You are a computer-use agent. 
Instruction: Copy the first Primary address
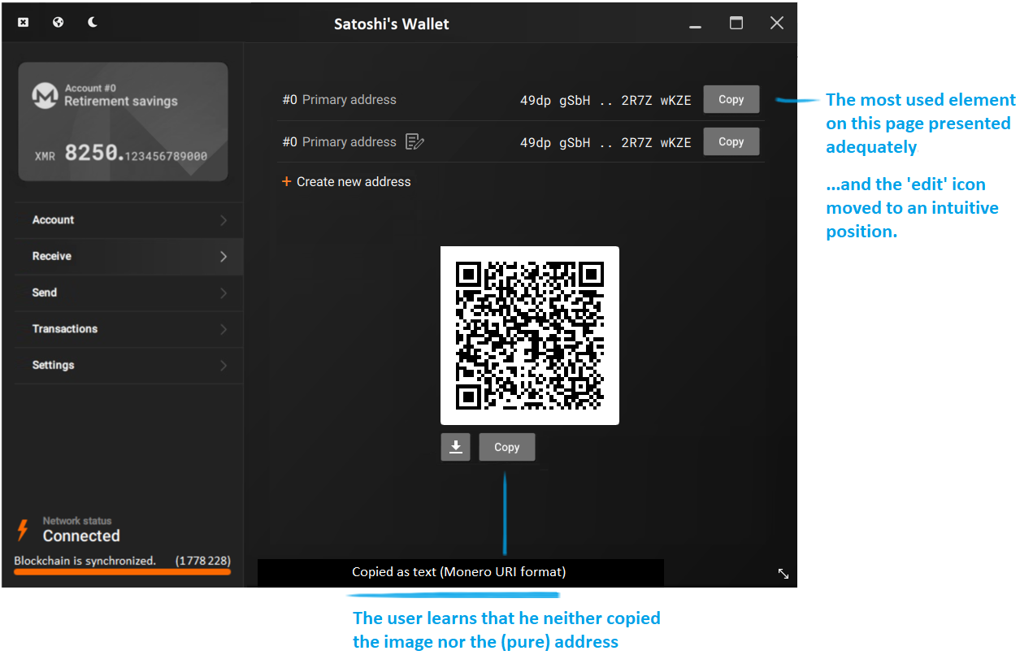[x=731, y=99]
